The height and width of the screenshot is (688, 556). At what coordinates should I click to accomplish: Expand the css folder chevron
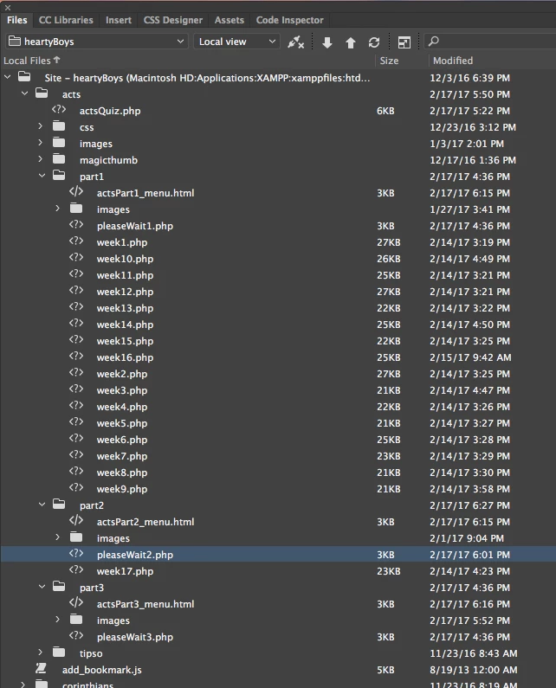[41, 126]
